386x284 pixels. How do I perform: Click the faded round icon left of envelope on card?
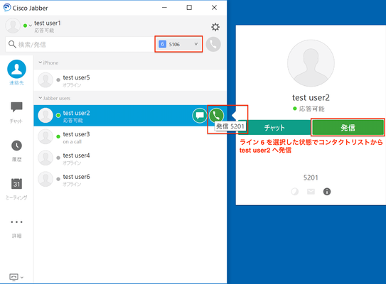(295, 192)
